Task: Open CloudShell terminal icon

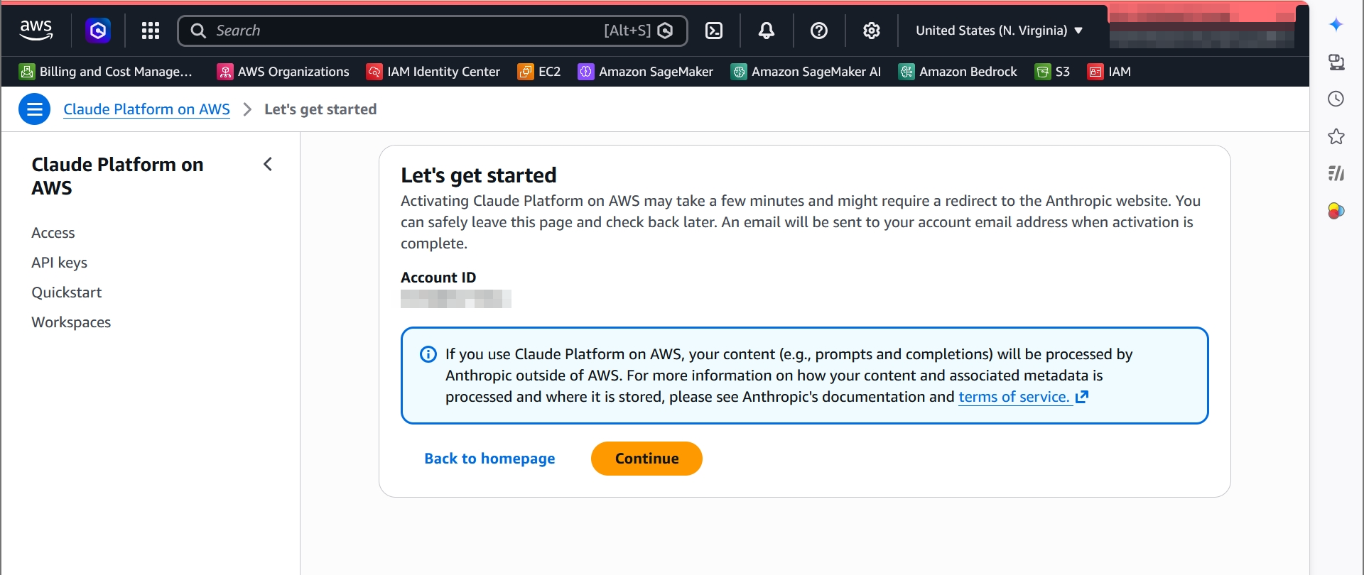Action: tap(714, 31)
